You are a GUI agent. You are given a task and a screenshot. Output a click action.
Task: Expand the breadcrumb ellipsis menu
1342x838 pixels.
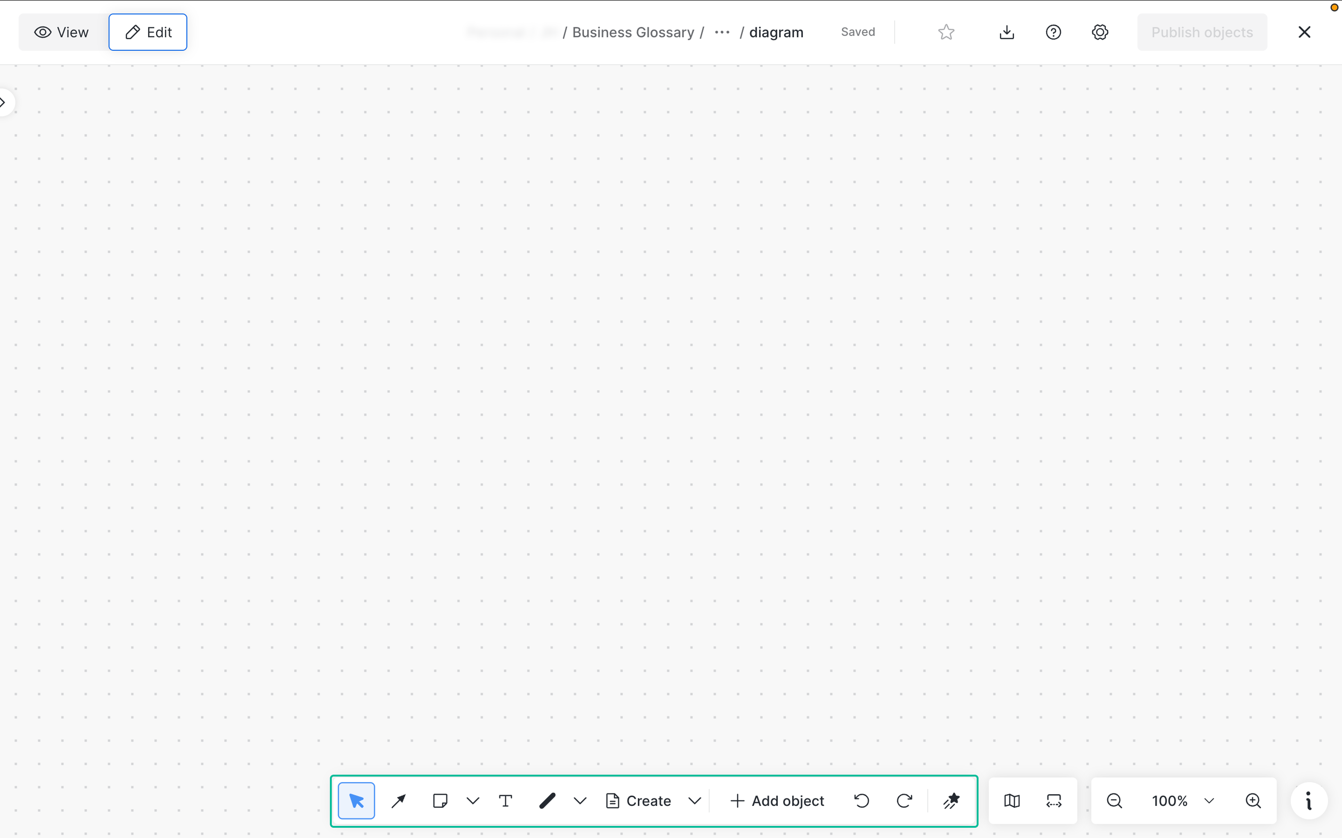(722, 32)
